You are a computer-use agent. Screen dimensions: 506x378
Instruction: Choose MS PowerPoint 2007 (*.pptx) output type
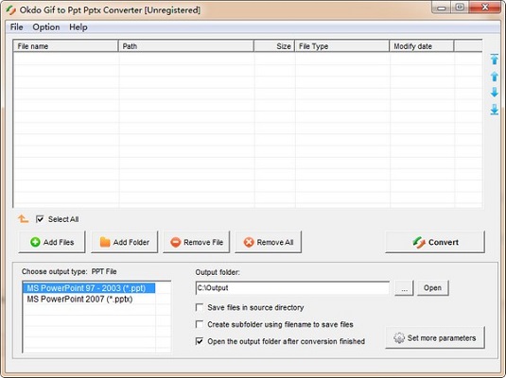(79, 299)
